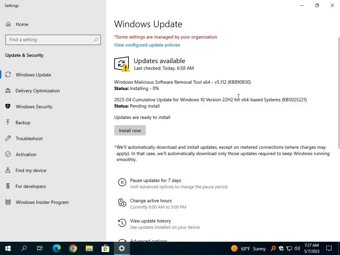
Task: Click the Windows Update page heading
Action: click(x=148, y=24)
